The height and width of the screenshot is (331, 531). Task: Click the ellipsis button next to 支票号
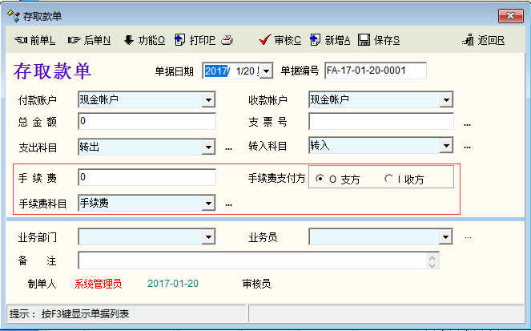coord(467,123)
